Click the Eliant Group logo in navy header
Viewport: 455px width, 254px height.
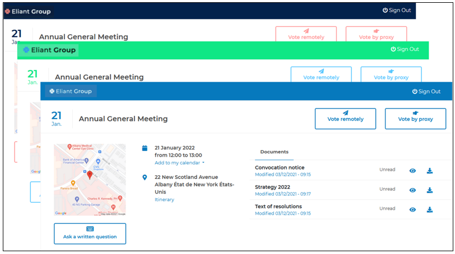point(27,11)
